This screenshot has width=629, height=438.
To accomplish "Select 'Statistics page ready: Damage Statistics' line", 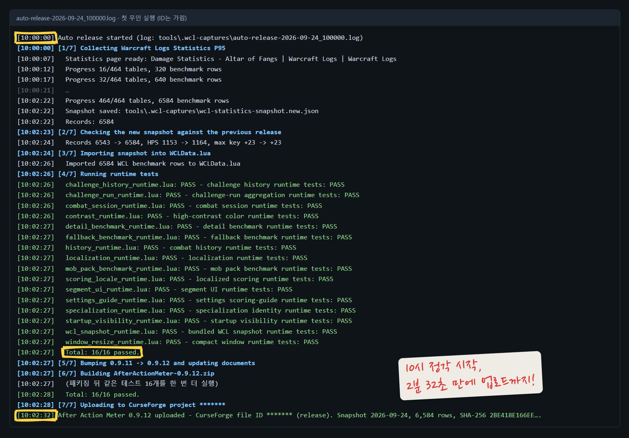I will click(207, 59).
